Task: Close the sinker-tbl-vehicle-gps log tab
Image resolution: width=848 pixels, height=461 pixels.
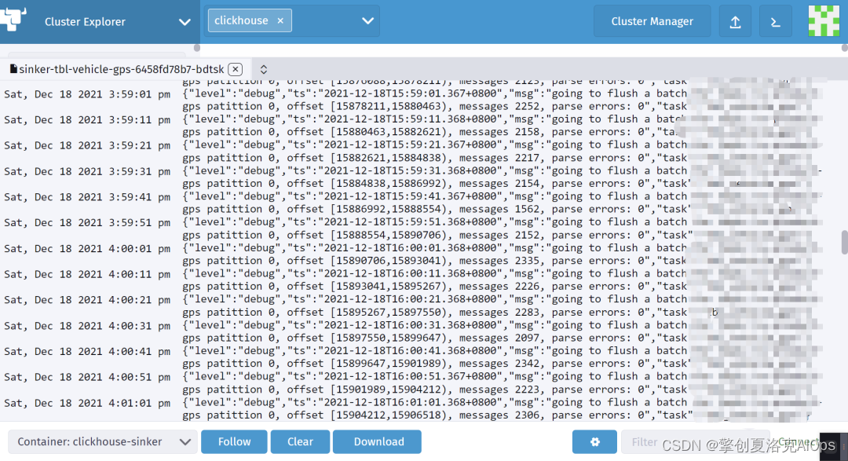Action: pyautogui.click(x=235, y=69)
